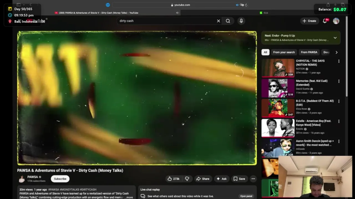Clear the search field with the X icon
This screenshot has height=199, width=355.
[x=219, y=21]
